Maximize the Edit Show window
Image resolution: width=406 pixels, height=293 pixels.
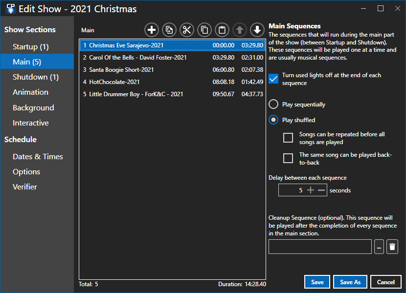coord(381,8)
